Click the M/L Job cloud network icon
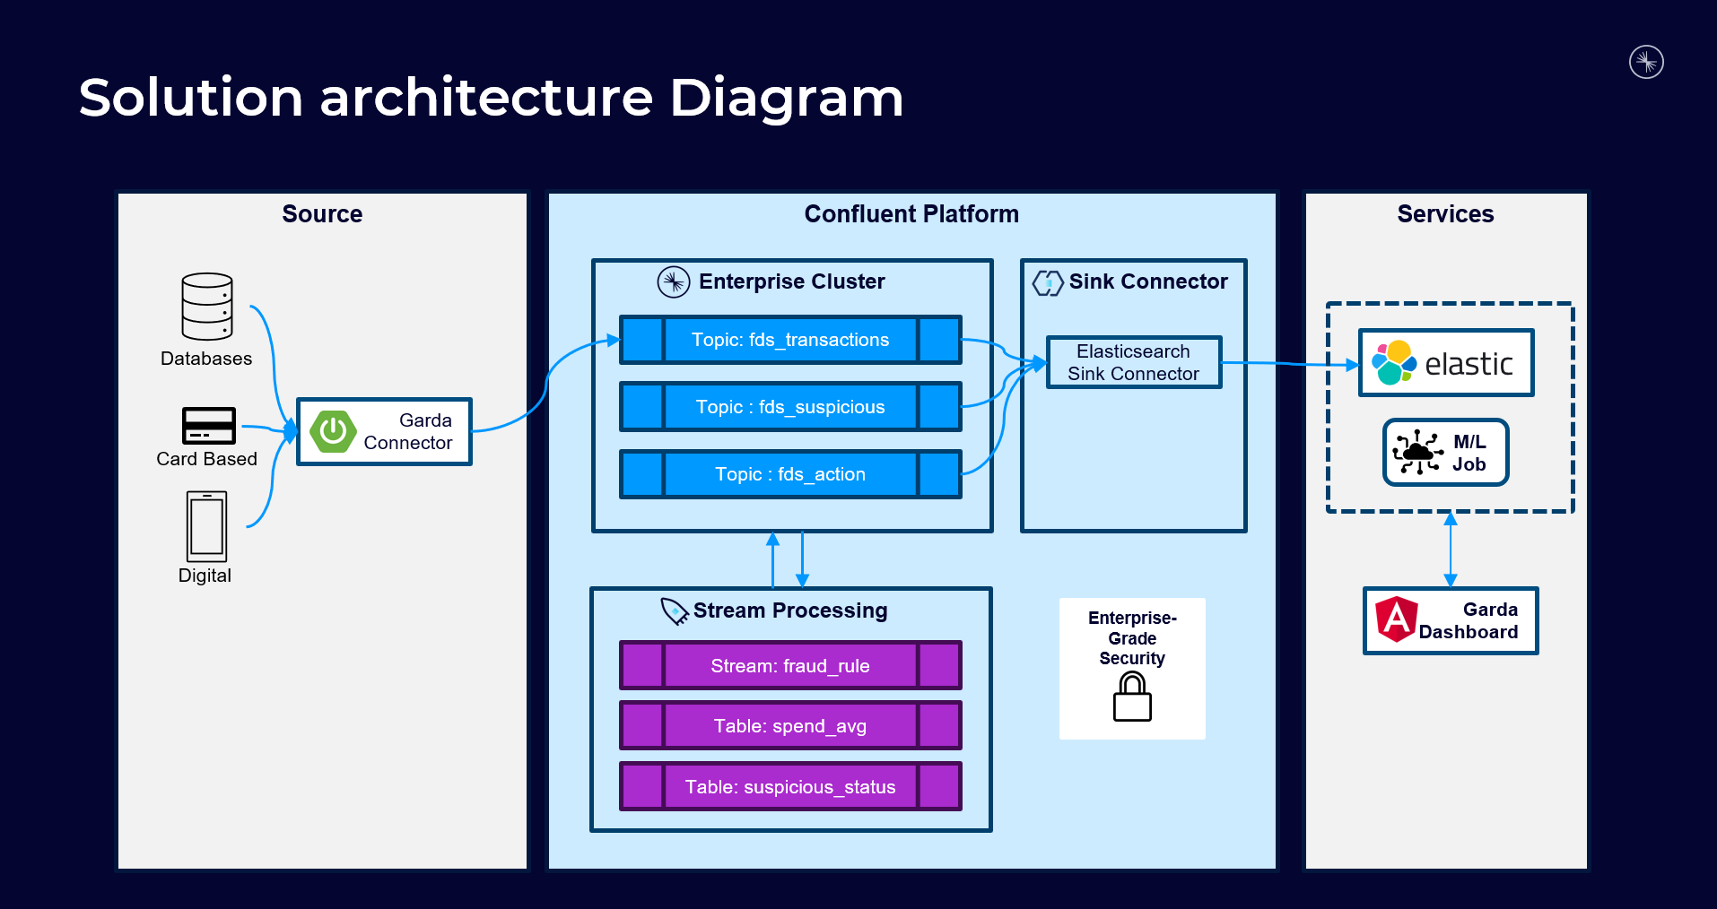This screenshot has width=1717, height=909. tap(1417, 452)
